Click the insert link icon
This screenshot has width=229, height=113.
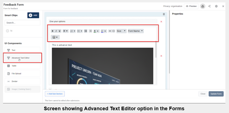(x=110, y=31)
